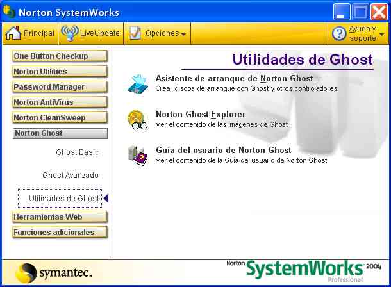Open the Opciones dropdown arrow
This screenshot has height=287, width=391.
[x=183, y=35]
